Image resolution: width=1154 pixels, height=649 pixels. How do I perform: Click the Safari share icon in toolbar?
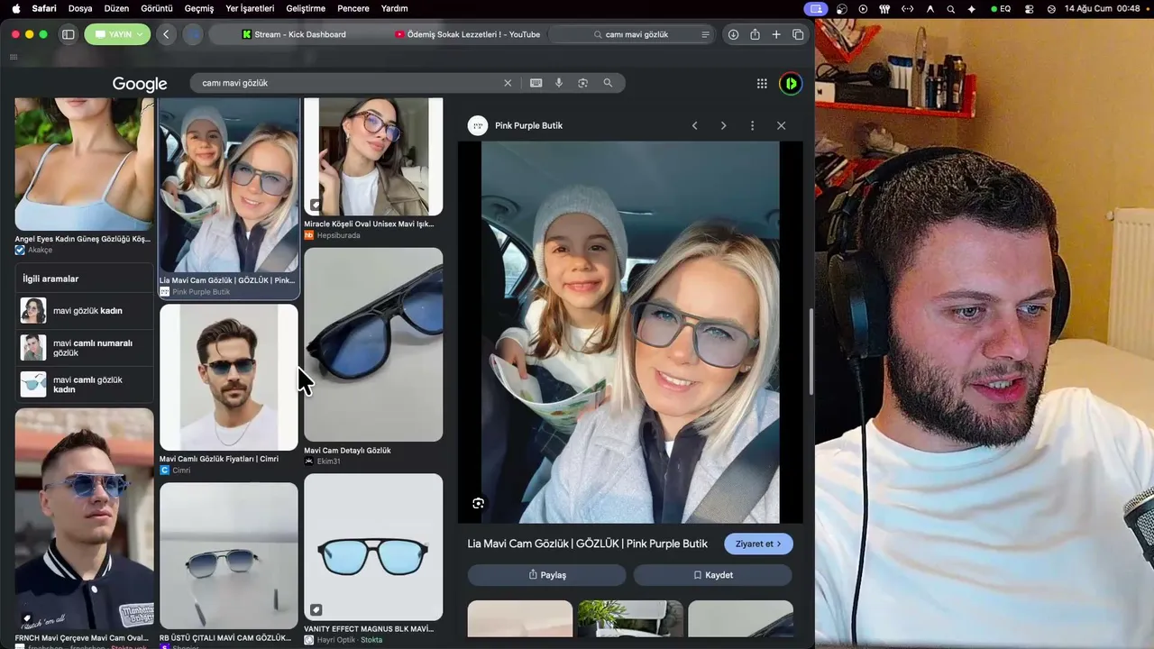(x=755, y=34)
